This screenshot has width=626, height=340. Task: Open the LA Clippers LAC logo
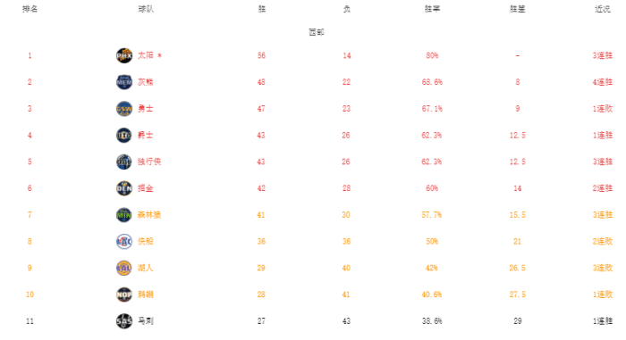pos(124,242)
